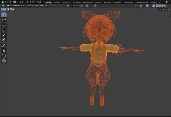Click the ビュー header menu button

coord(31,6)
